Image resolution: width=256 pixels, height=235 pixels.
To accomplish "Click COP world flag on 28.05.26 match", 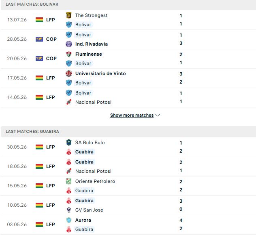I will [x=39, y=39].
